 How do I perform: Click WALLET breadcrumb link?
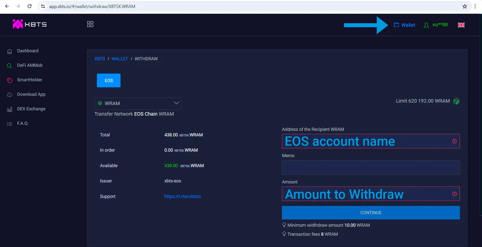120,59
